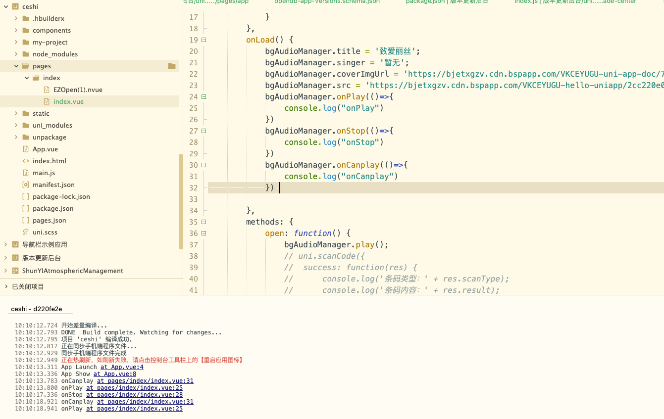
Task: Expand the node_modules folder
Action: 16,54
